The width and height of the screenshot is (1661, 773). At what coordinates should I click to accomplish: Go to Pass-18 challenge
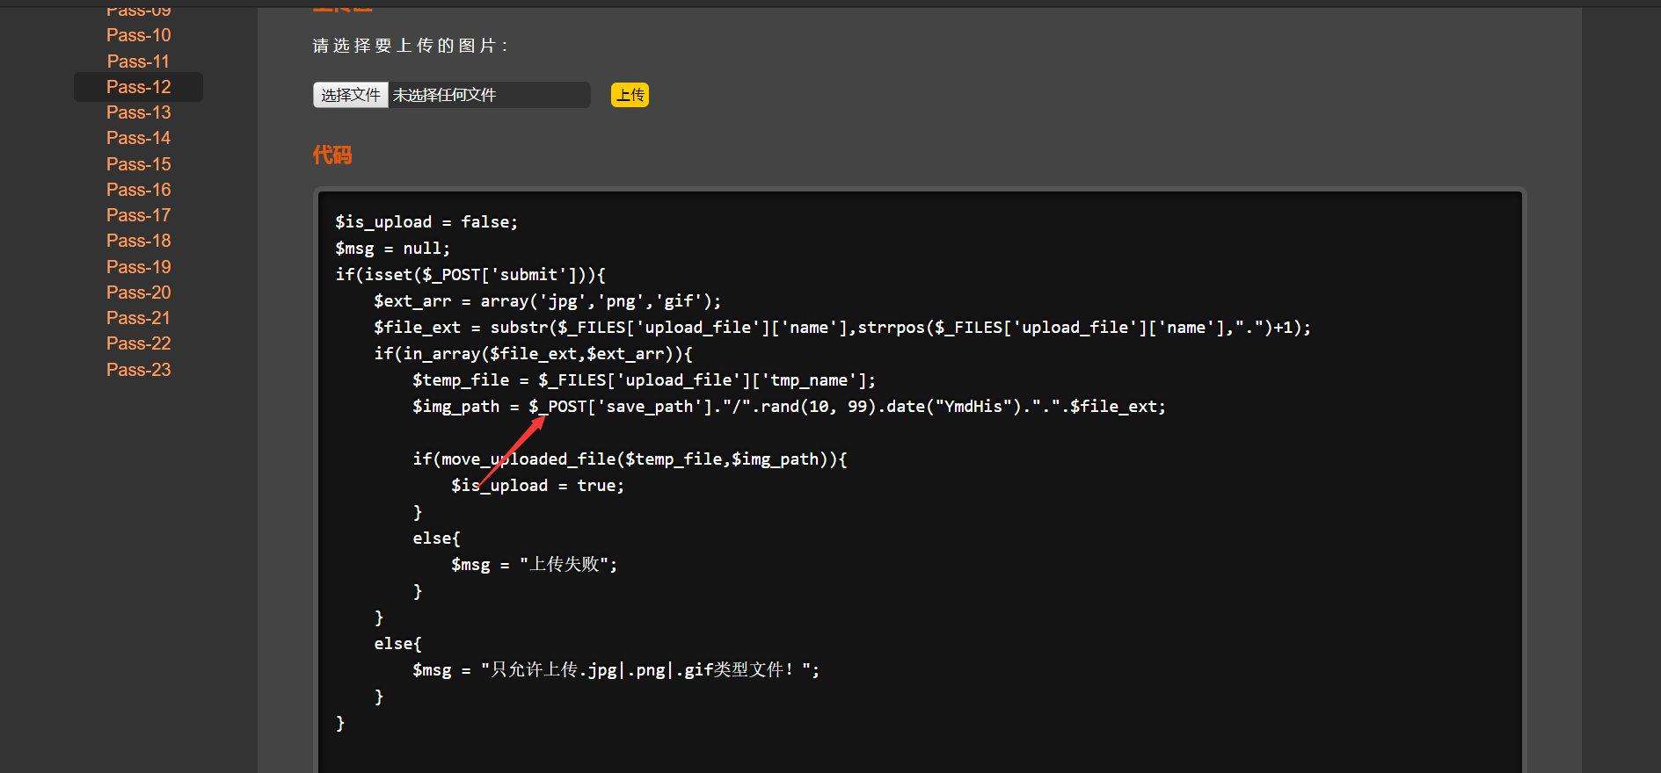[138, 241]
